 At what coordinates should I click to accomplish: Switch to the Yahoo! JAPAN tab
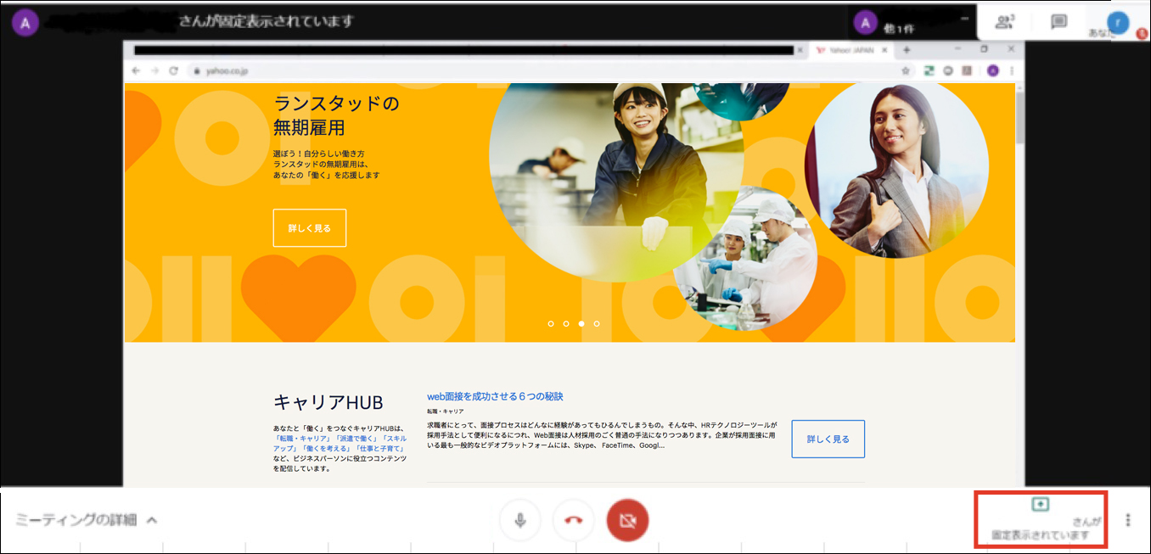point(851,50)
